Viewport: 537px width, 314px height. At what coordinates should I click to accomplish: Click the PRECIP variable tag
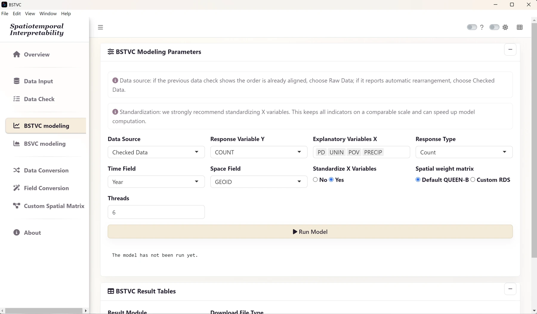click(x=373, y=152)
